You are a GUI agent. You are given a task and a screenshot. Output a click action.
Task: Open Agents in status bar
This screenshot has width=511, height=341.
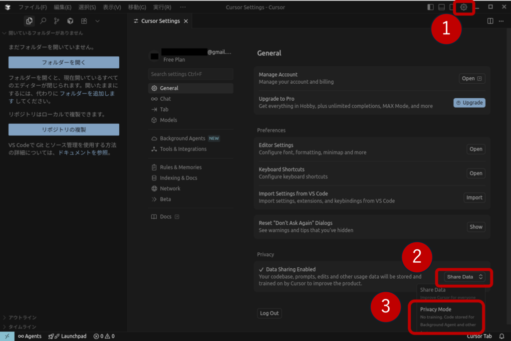pyautogui.click(x=30, y=336)
